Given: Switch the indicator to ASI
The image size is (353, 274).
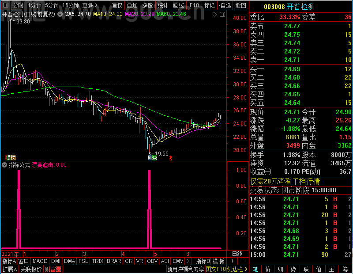Looking at the screenshot, I should click(x=165, y=261).
